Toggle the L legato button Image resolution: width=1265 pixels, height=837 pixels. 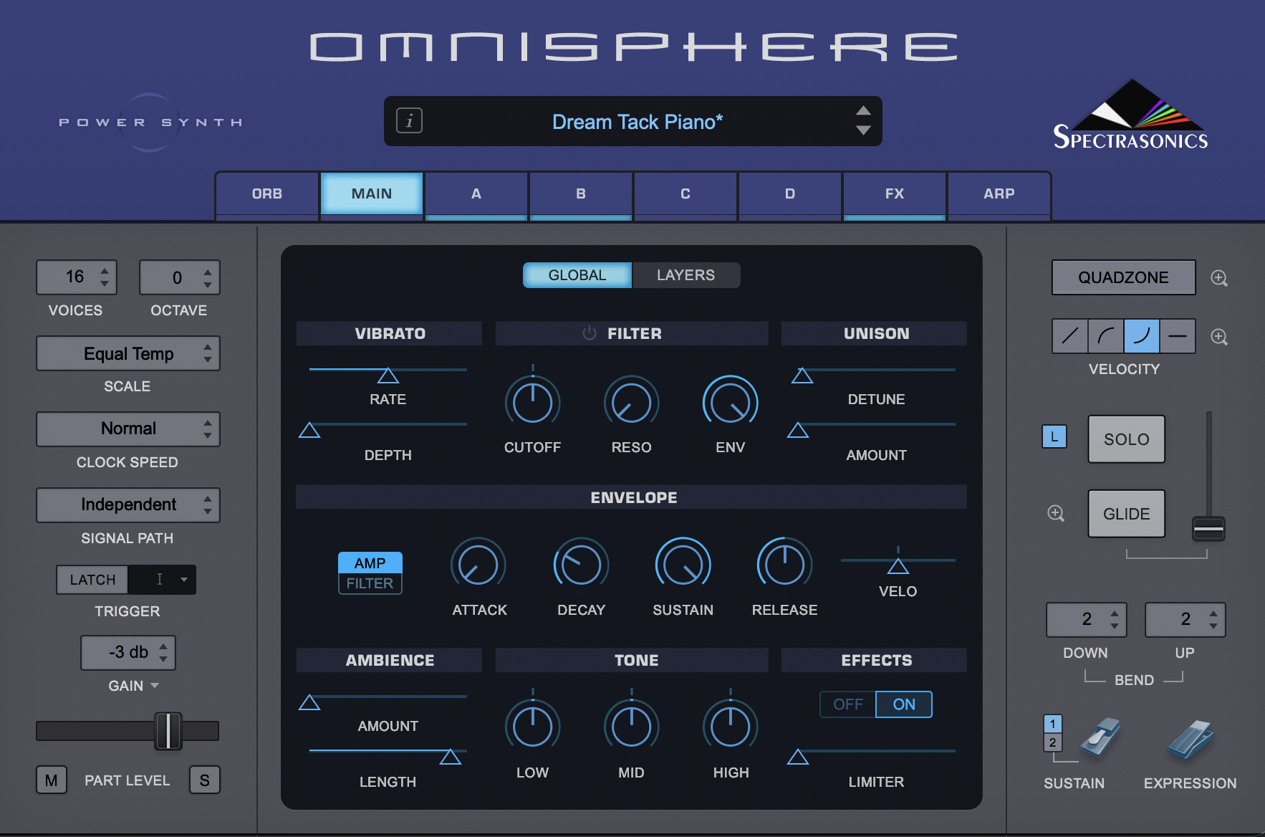(1054, 436)
